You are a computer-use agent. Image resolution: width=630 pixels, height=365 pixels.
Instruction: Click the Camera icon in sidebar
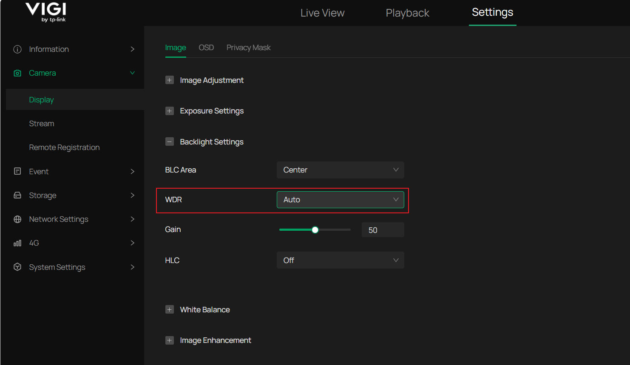(x=17, y=73)
